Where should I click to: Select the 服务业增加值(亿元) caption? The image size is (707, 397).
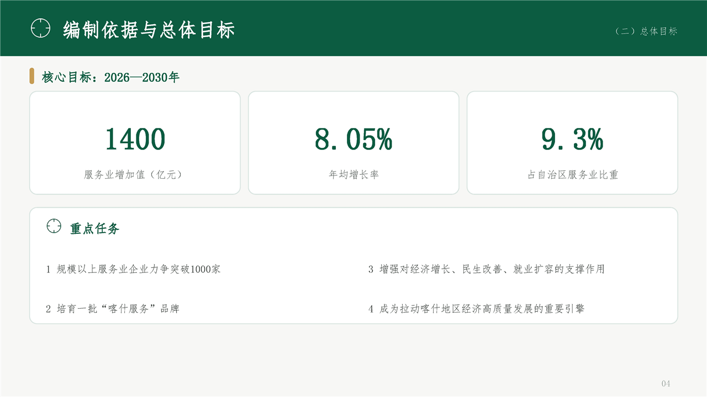(x=135, y=175)
